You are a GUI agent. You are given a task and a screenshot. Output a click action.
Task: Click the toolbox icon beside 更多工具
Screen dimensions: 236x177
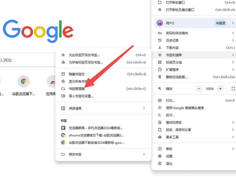(160, 137)
